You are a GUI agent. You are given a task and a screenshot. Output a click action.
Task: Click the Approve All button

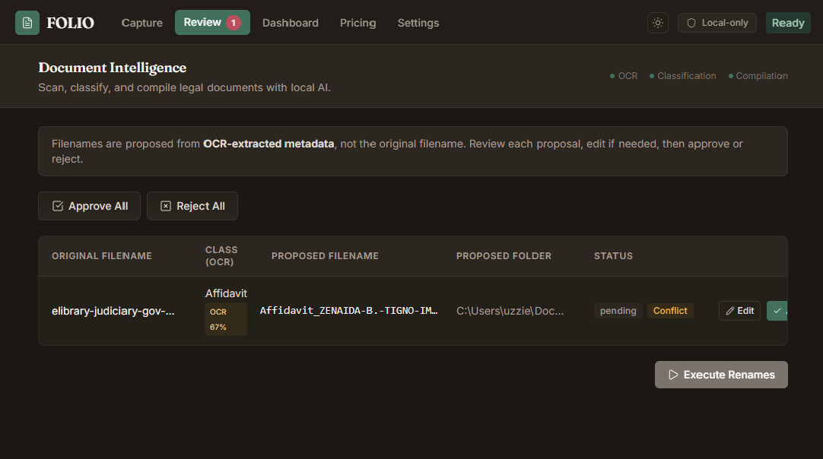point(89,206)
